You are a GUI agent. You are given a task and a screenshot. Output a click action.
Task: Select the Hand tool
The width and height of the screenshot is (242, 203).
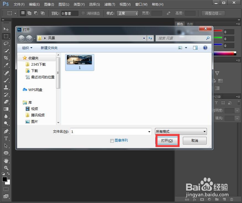pos(6,161)
